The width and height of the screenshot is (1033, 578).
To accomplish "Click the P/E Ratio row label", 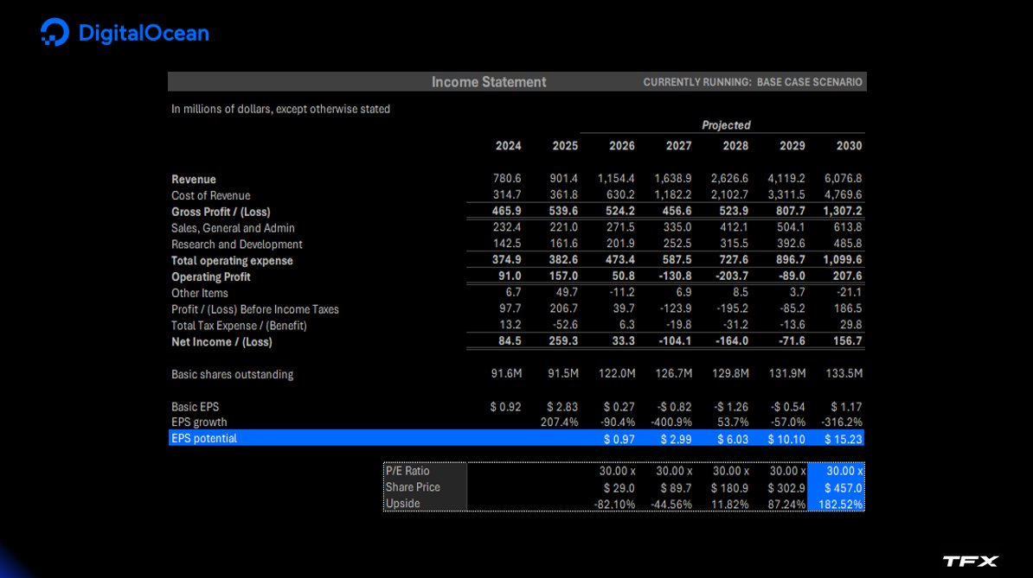I will [407, 471].
